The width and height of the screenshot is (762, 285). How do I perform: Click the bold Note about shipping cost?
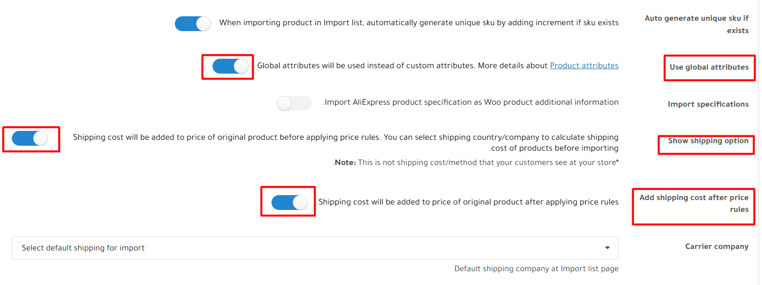[x=345, y=163]
